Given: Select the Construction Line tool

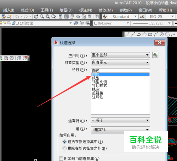Looking at the screenshot, I should coord(133,34).
